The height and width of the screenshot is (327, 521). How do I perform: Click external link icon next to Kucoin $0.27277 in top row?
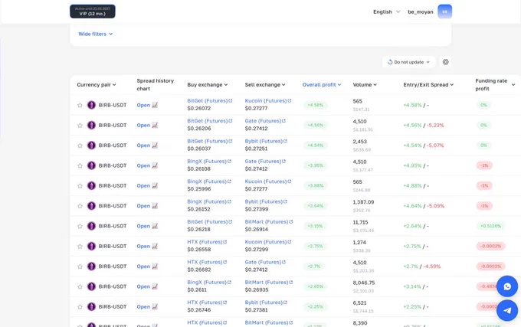(x=290, y=100)
